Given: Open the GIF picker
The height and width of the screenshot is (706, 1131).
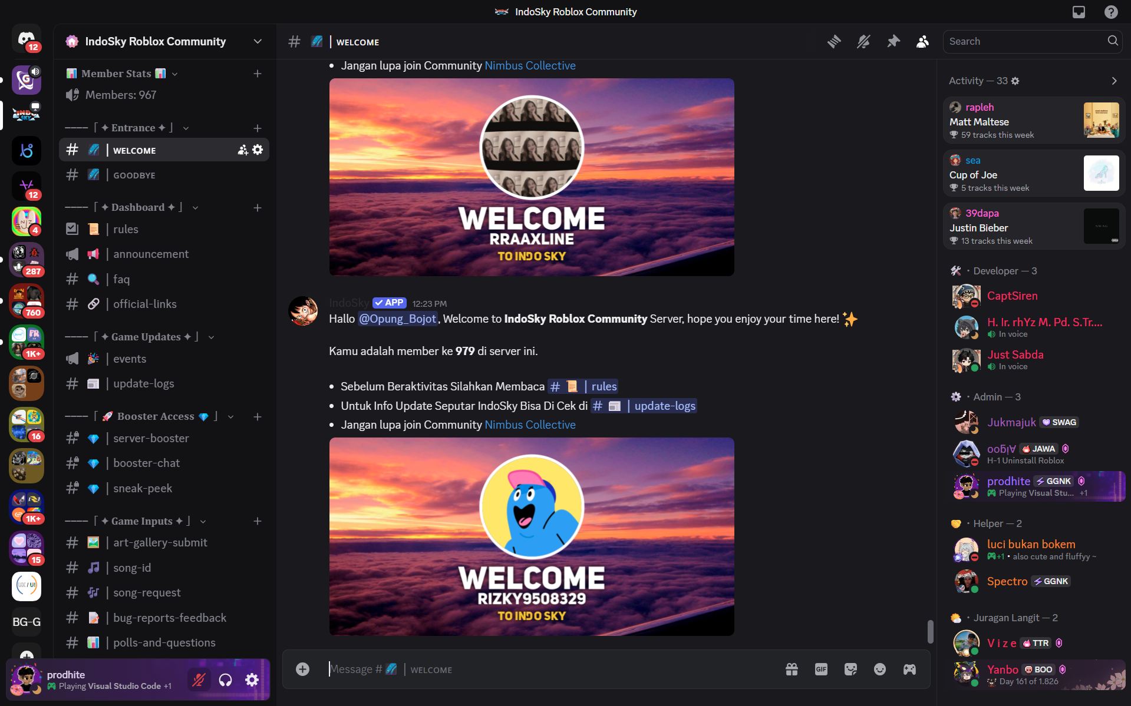Looking at the screenshot, I should coord(821,669).
